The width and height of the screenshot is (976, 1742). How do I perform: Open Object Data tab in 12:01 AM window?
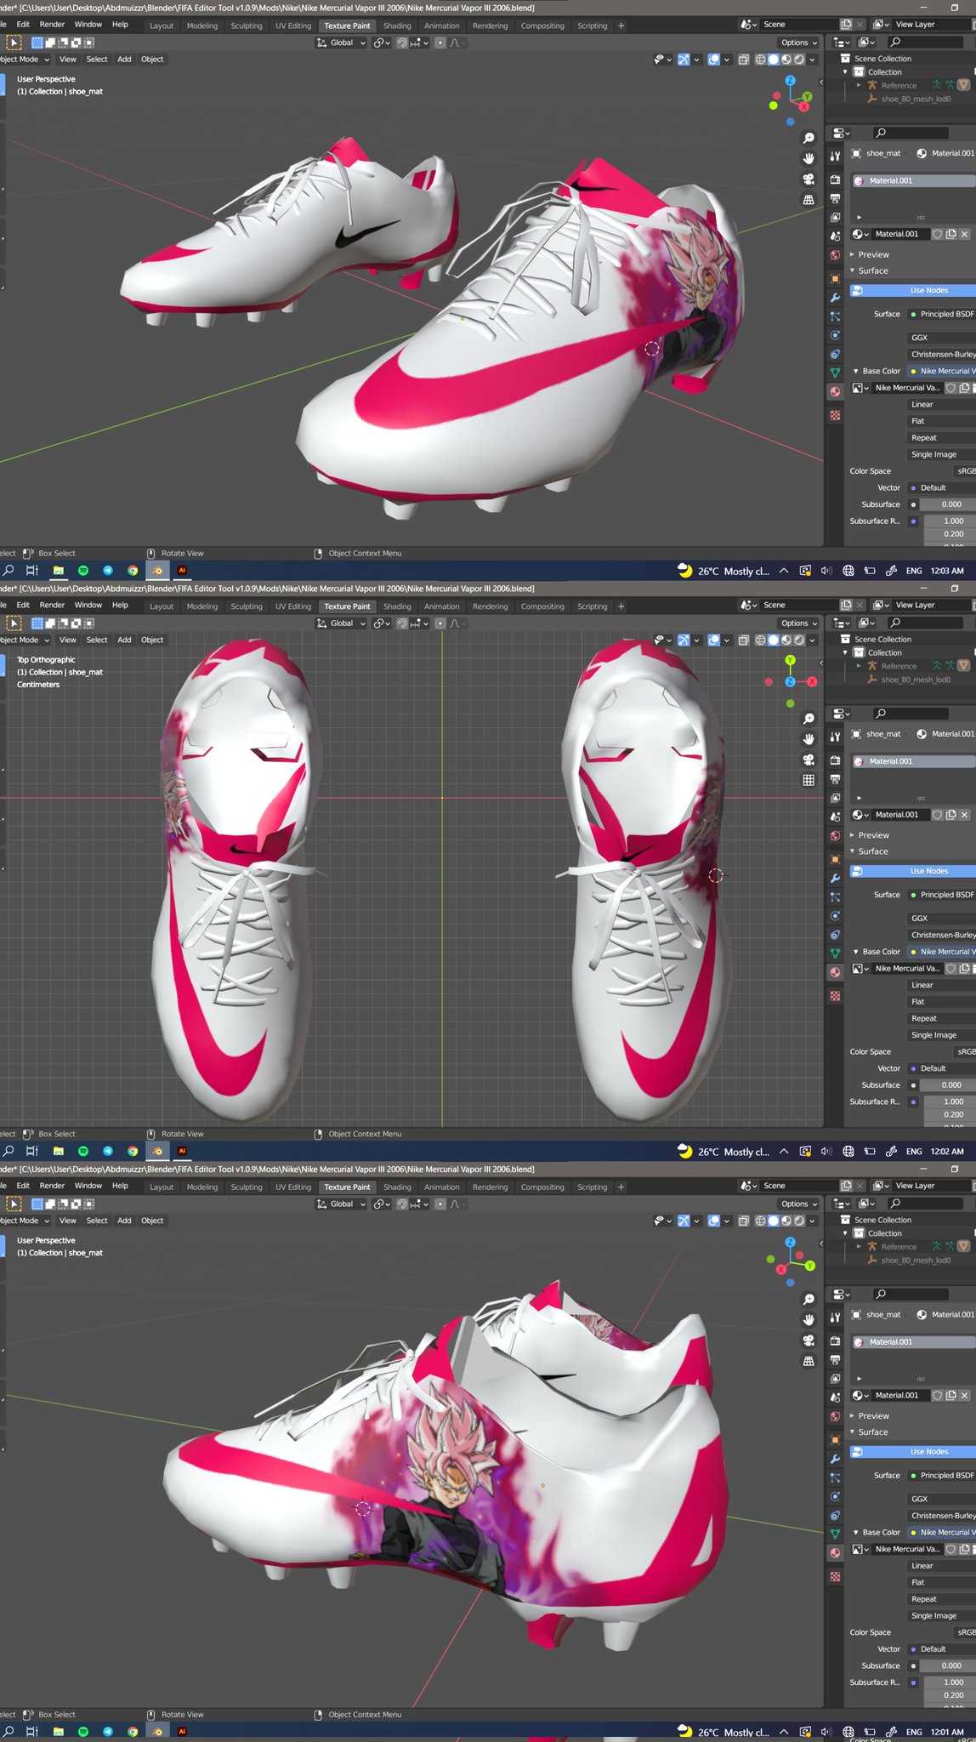click(x=835, y=1534)
